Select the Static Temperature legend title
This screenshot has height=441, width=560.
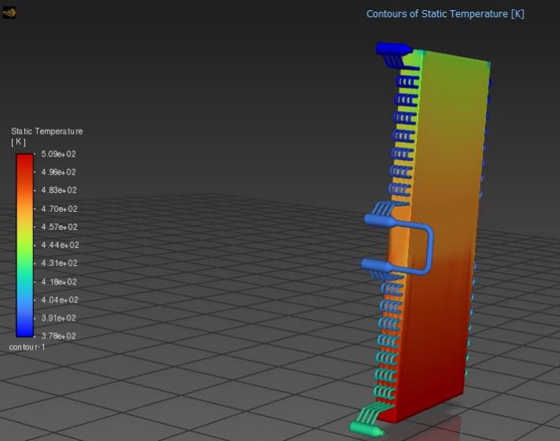[47, 131]
